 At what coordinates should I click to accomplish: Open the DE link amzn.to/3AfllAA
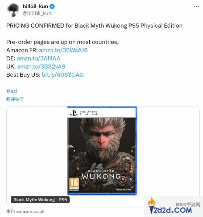click(38, 58)
